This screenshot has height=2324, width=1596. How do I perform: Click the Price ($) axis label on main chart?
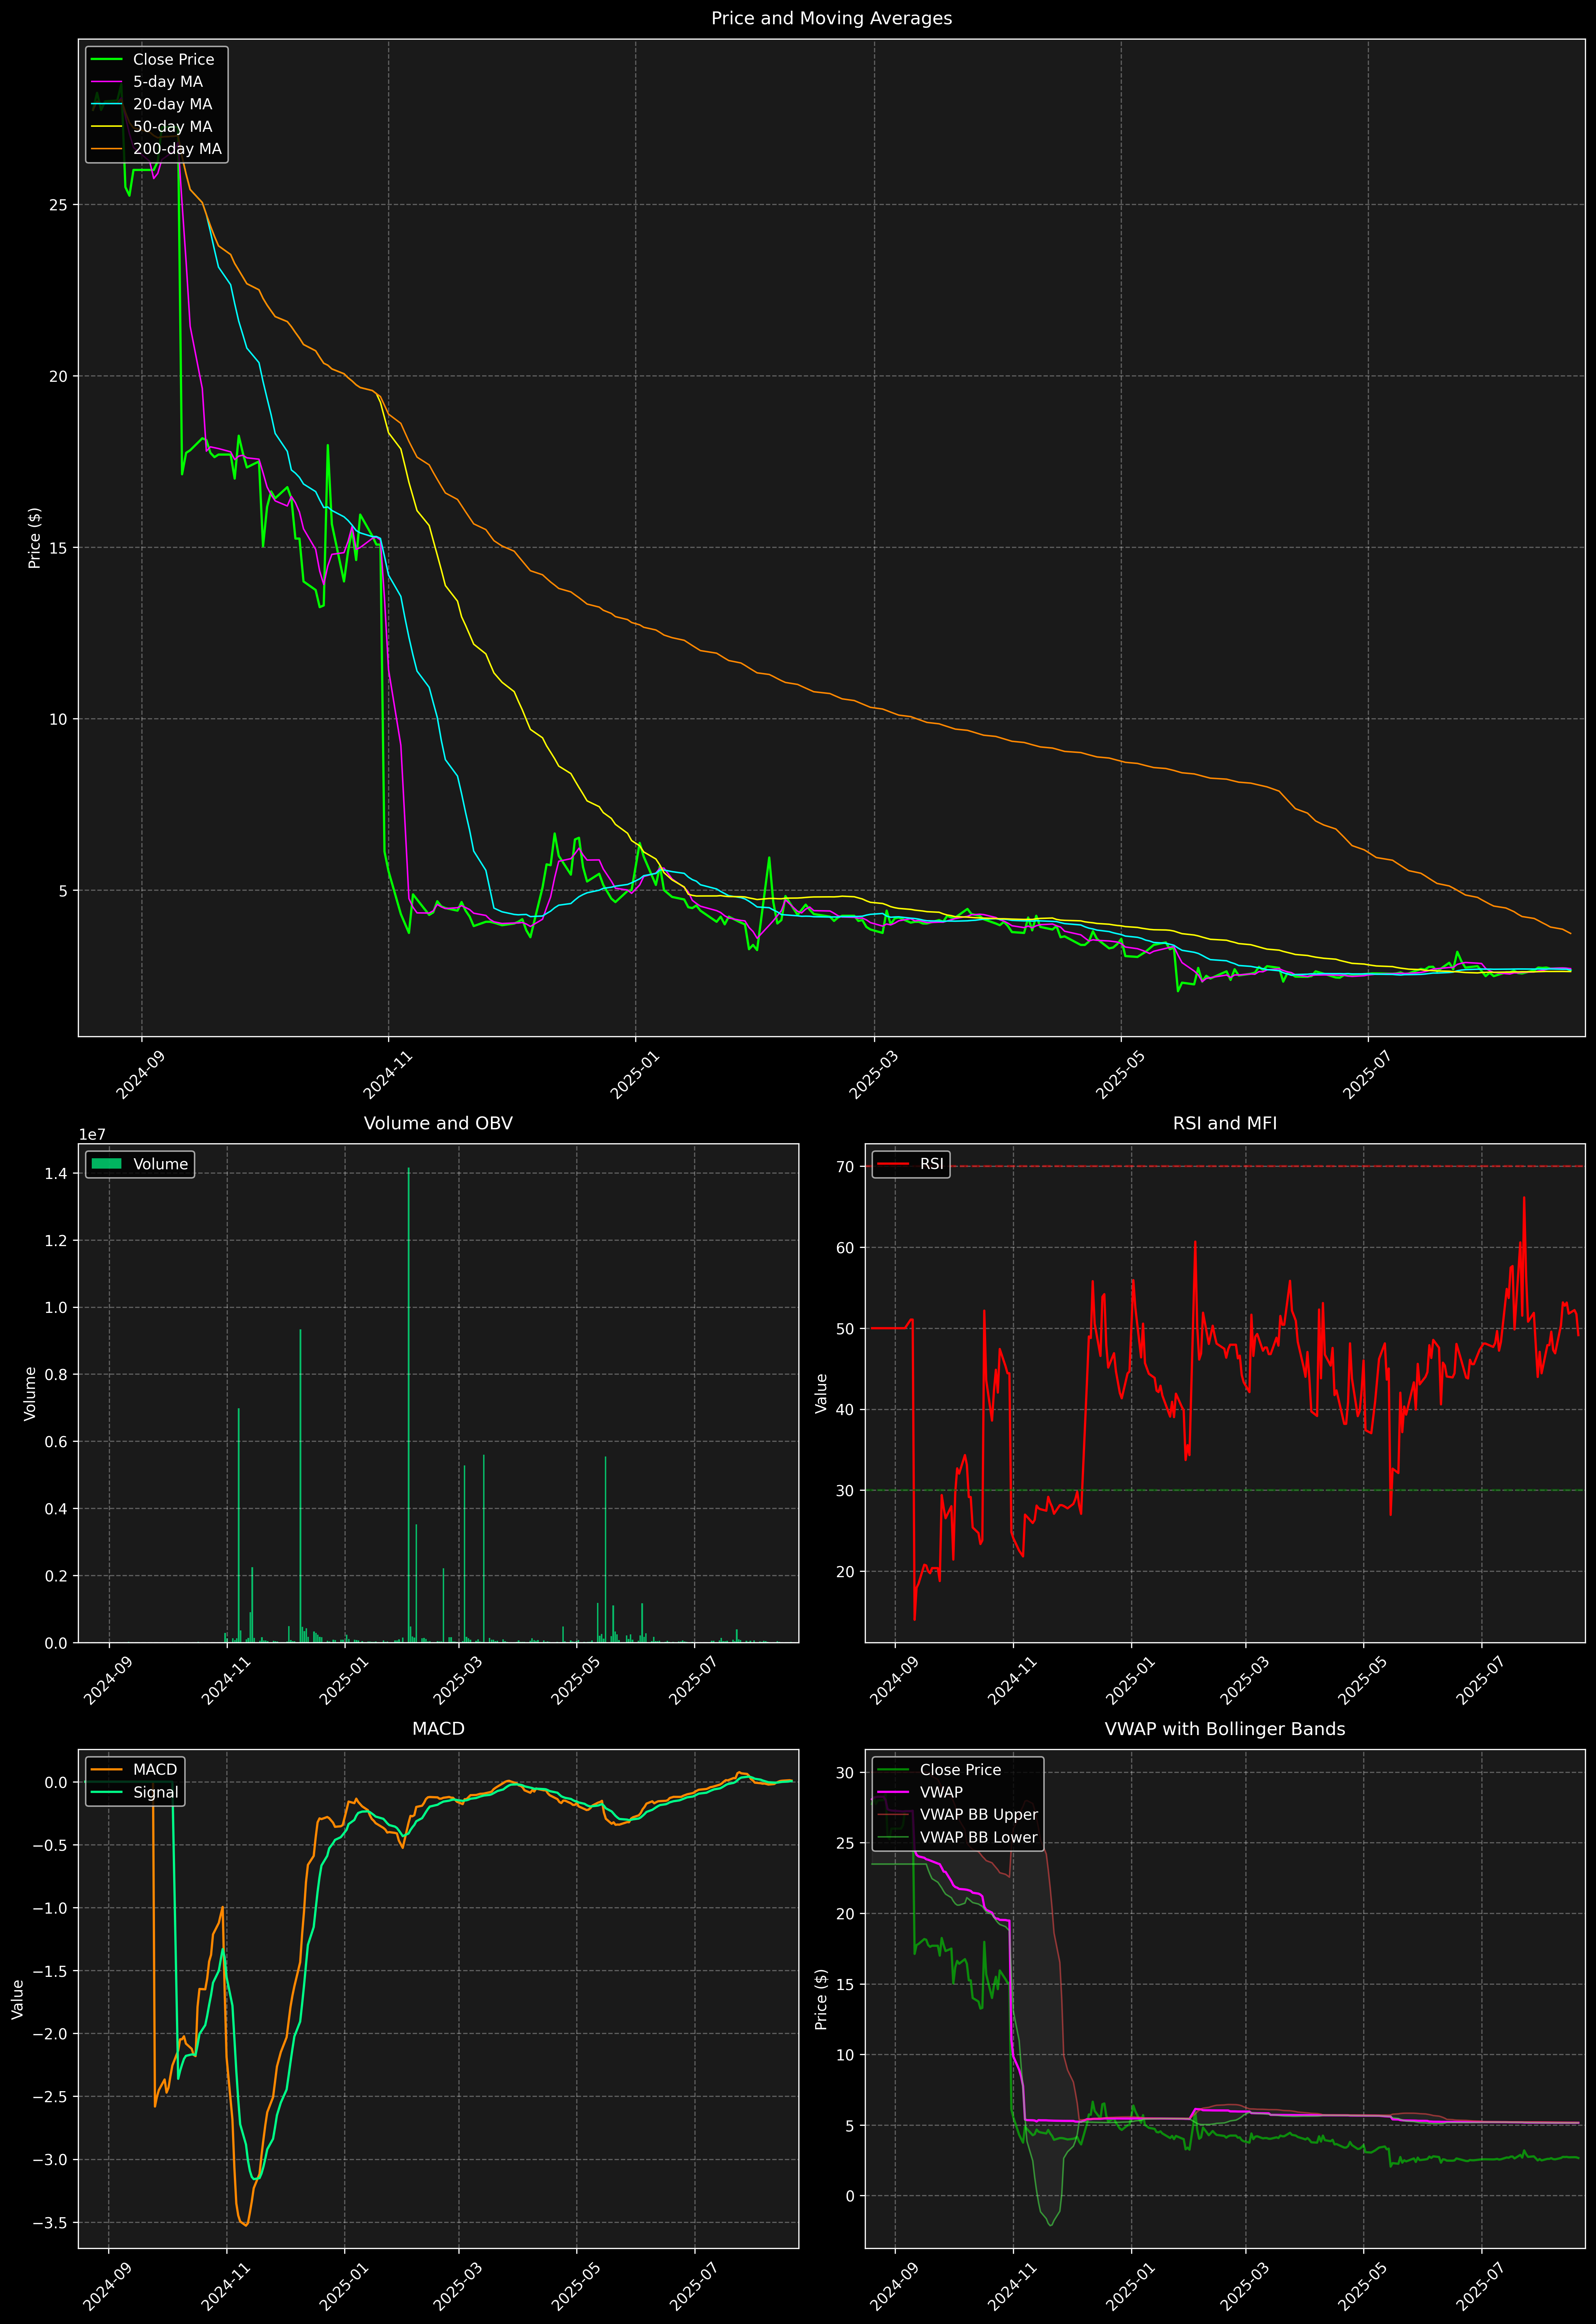(35, 538)
